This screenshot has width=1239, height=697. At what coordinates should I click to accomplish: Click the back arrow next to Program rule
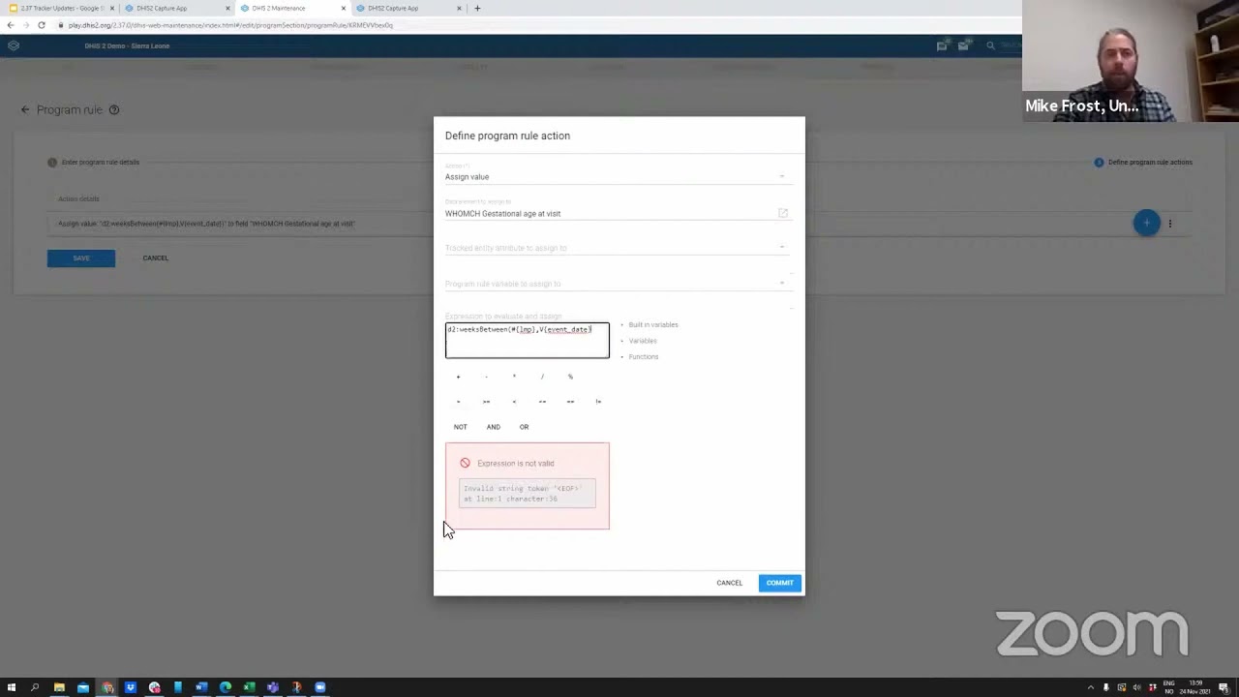click(25, 109)
